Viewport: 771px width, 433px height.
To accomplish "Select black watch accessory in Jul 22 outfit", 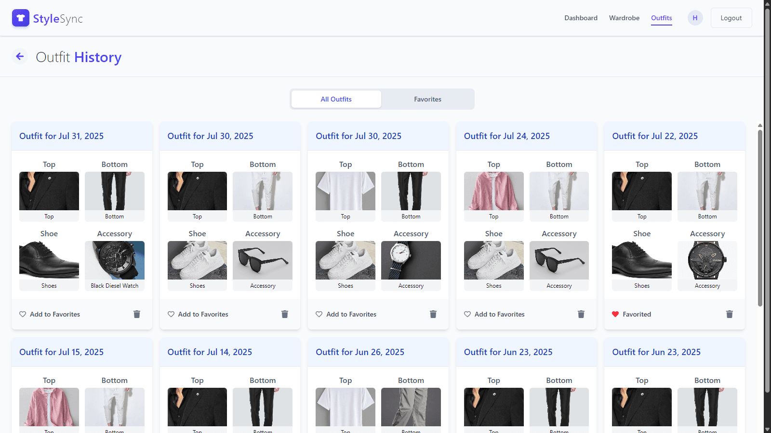I will pos(707,260).
